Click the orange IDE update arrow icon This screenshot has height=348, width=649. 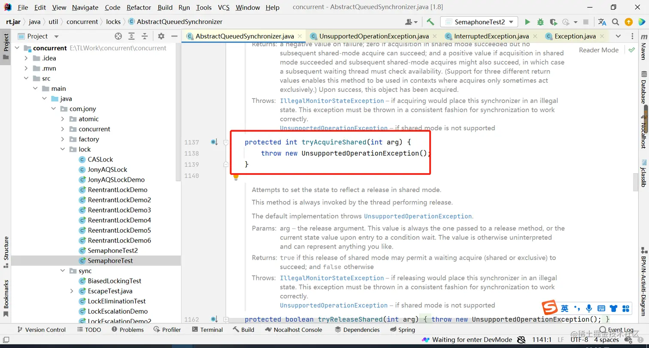pyautogui.click(x=628, y=22)
